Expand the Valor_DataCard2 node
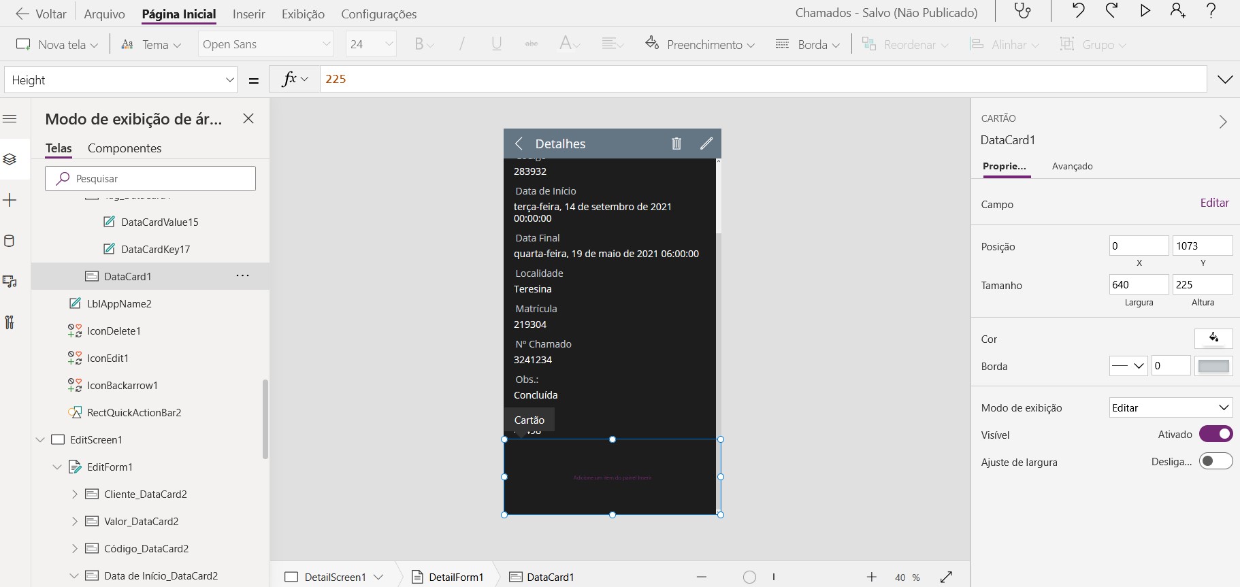 point(75,522)
